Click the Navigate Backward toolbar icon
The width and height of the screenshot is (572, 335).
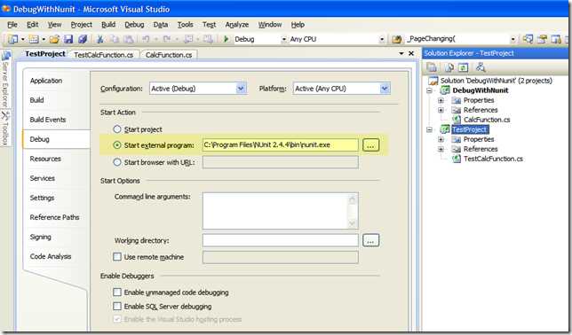[x=188, y=39]
